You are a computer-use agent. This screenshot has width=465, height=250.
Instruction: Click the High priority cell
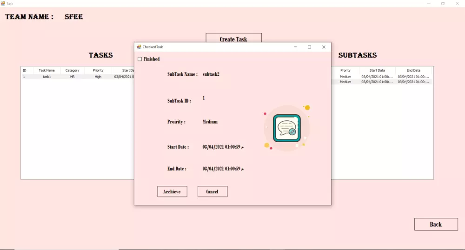(x=98, y=77)
